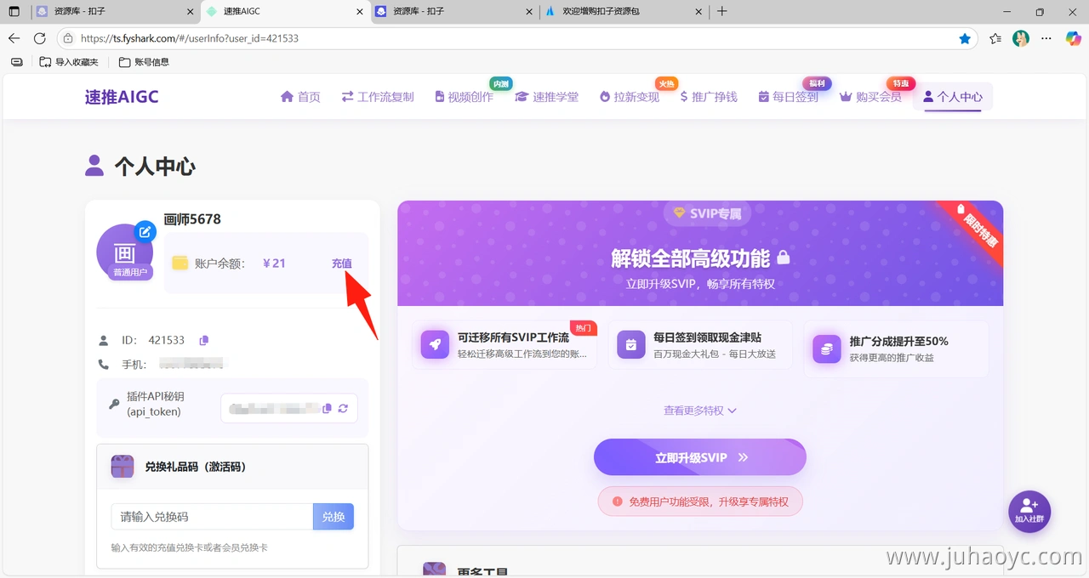Open the 账号信息 bookmarks folder
1089x578 pixels.
click(144, 62)
